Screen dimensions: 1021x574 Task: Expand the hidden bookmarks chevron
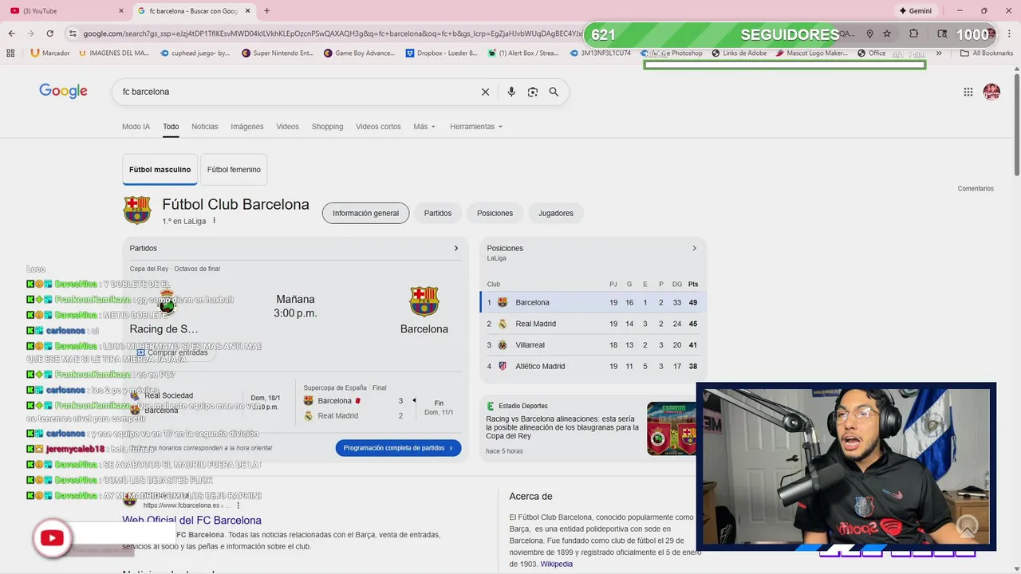939,53
